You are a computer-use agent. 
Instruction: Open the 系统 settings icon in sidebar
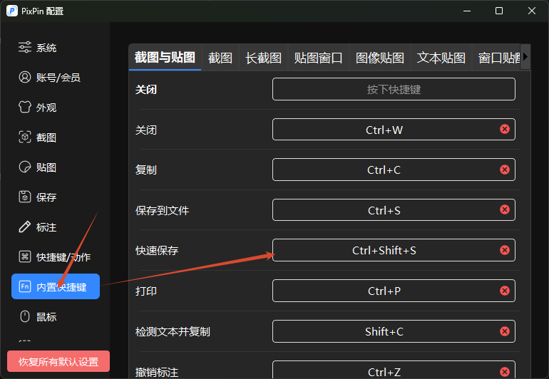pyautogui.click(x=25, y=47)
